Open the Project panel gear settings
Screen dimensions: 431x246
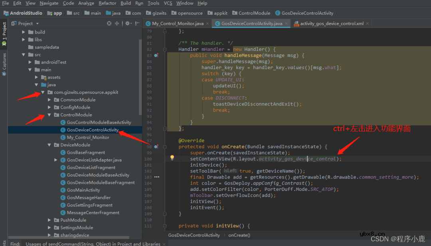pos(127,24)
